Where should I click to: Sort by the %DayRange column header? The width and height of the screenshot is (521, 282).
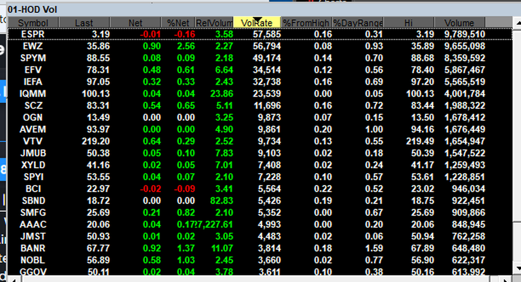[x=358, y=23]
